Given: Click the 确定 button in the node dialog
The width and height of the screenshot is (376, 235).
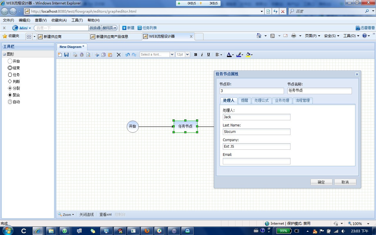Looking at the screenshot, I should tap(321, 182).
